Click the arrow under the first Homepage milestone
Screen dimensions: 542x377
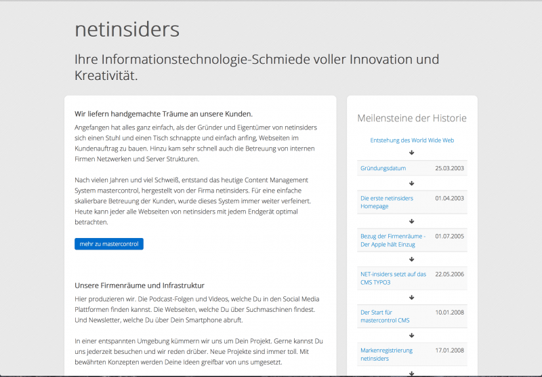point(412,221)
